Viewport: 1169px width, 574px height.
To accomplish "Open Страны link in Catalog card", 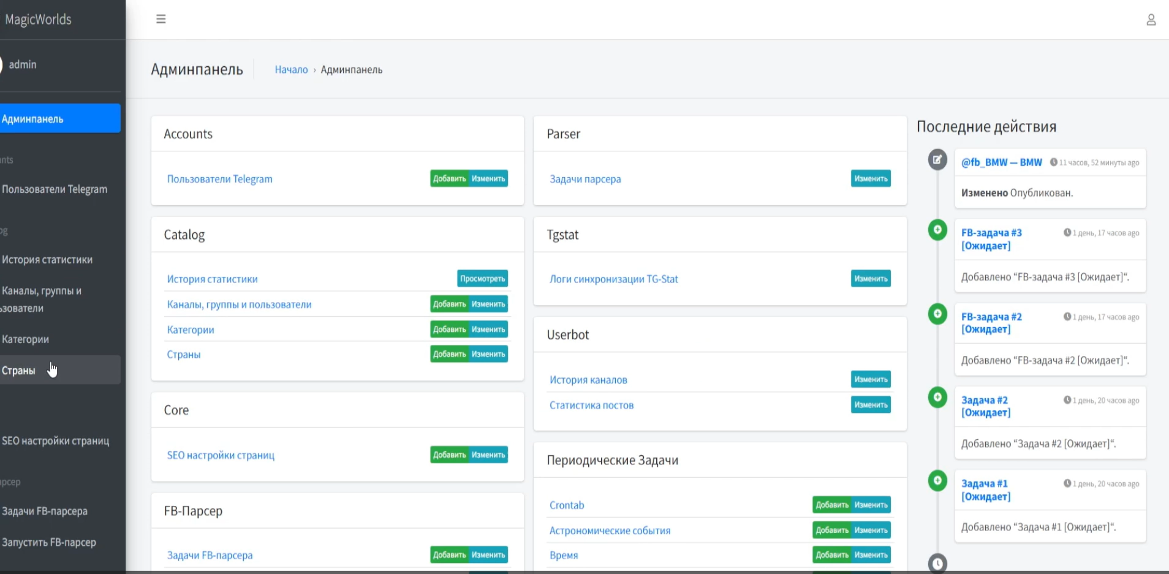I will click(184, 354).
